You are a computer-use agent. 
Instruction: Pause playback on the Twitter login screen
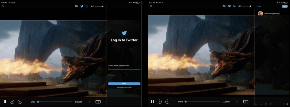pos(5,102)
